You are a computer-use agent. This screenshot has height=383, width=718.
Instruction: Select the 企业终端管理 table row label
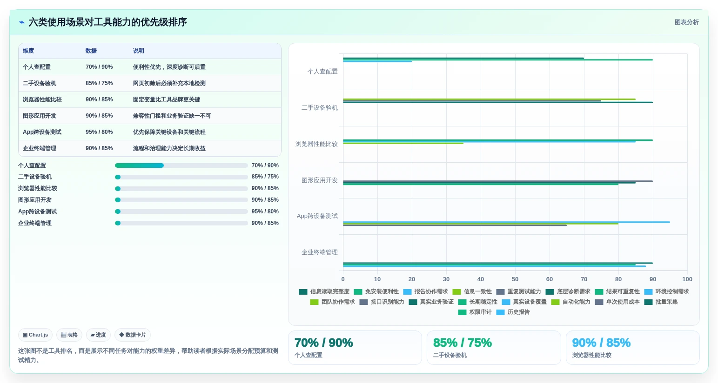(x=40, y=148)
